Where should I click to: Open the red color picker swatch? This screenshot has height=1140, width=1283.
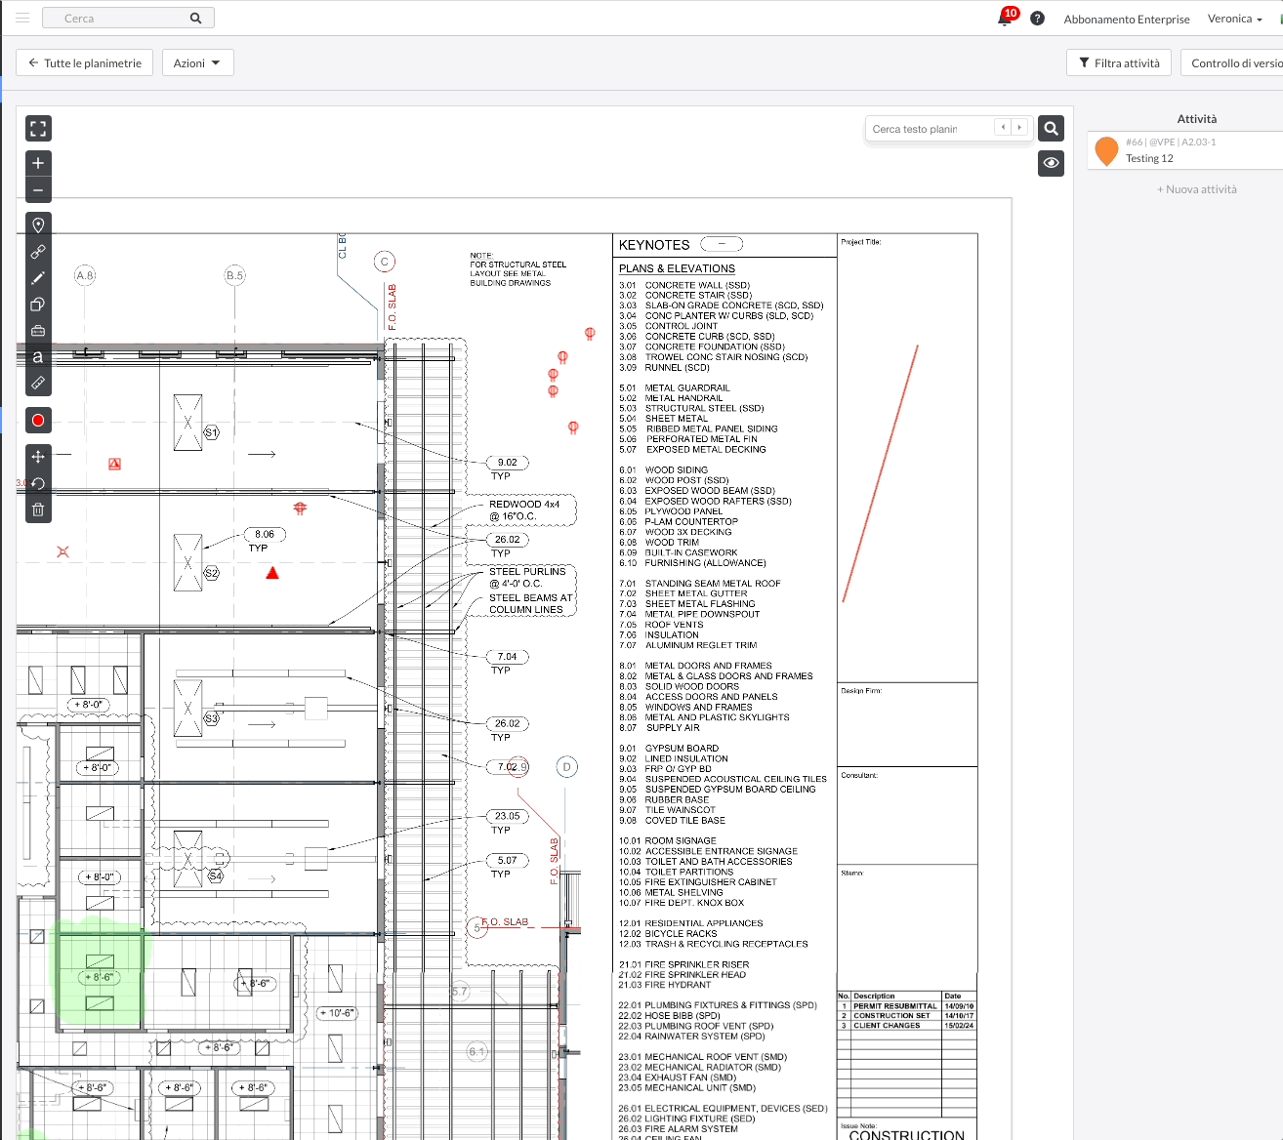(38, 421)
